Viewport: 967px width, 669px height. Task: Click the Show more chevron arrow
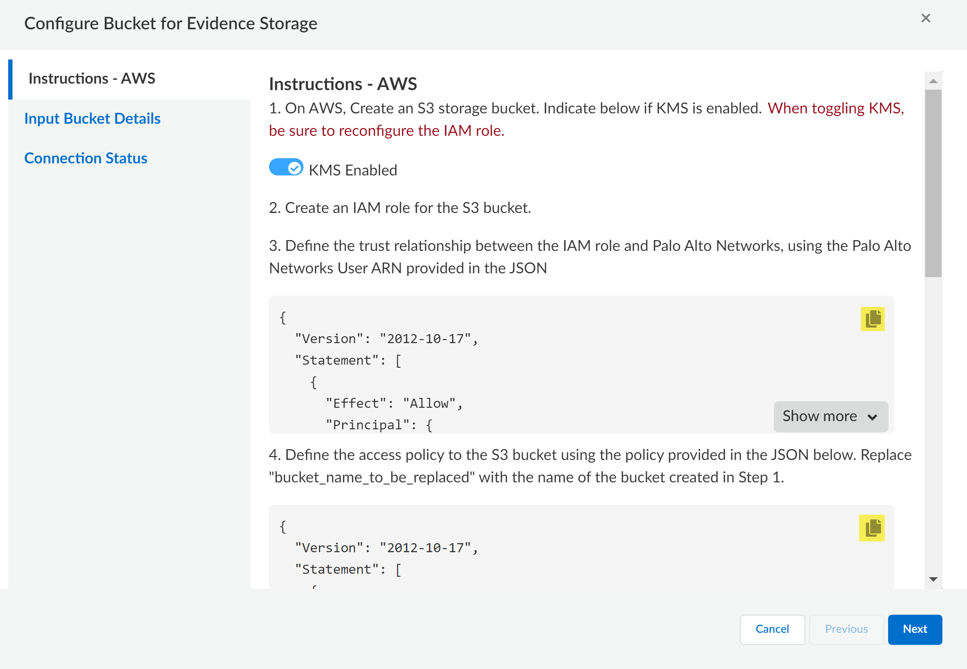point(872,417)
